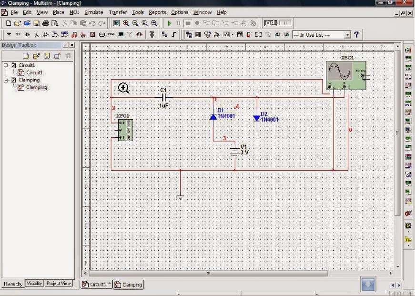Open print preview
The height and width of the screenshot is (296, 415).
55,23
